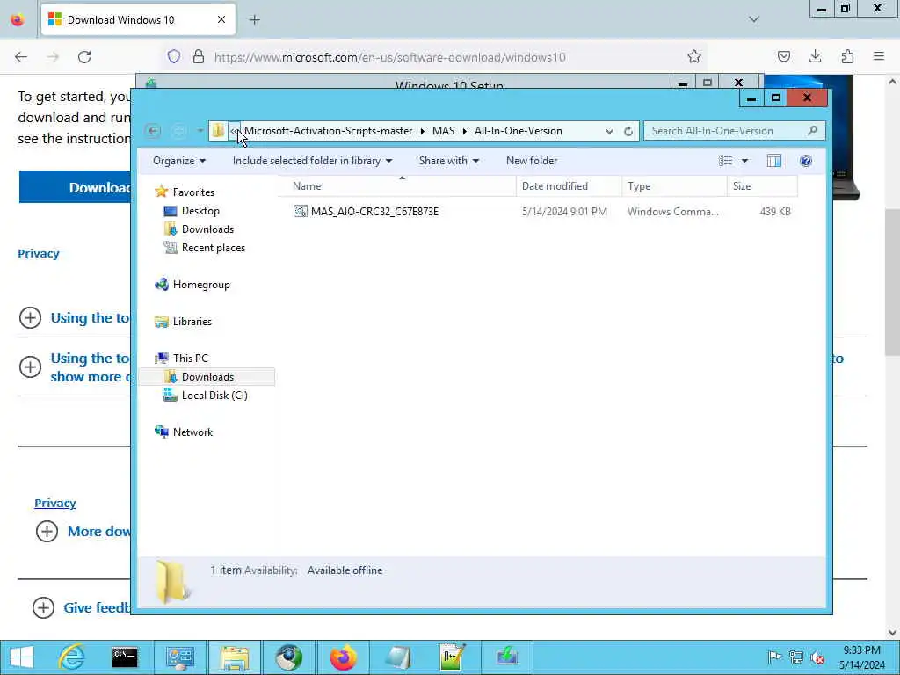Viewport: 900px width, 675px height.
Task: Open a new Firefox tab
Action: [x=254, y=20]
